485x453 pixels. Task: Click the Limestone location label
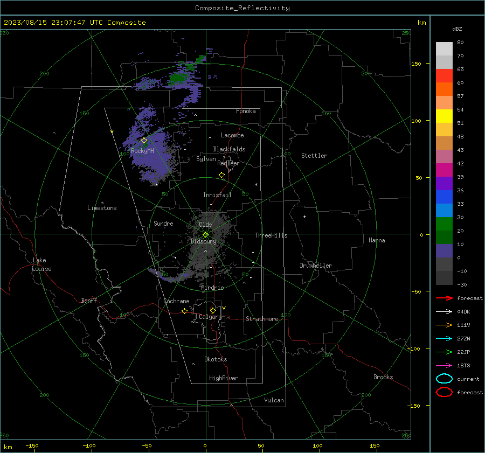pyautogui.click(x=102, y=208)
